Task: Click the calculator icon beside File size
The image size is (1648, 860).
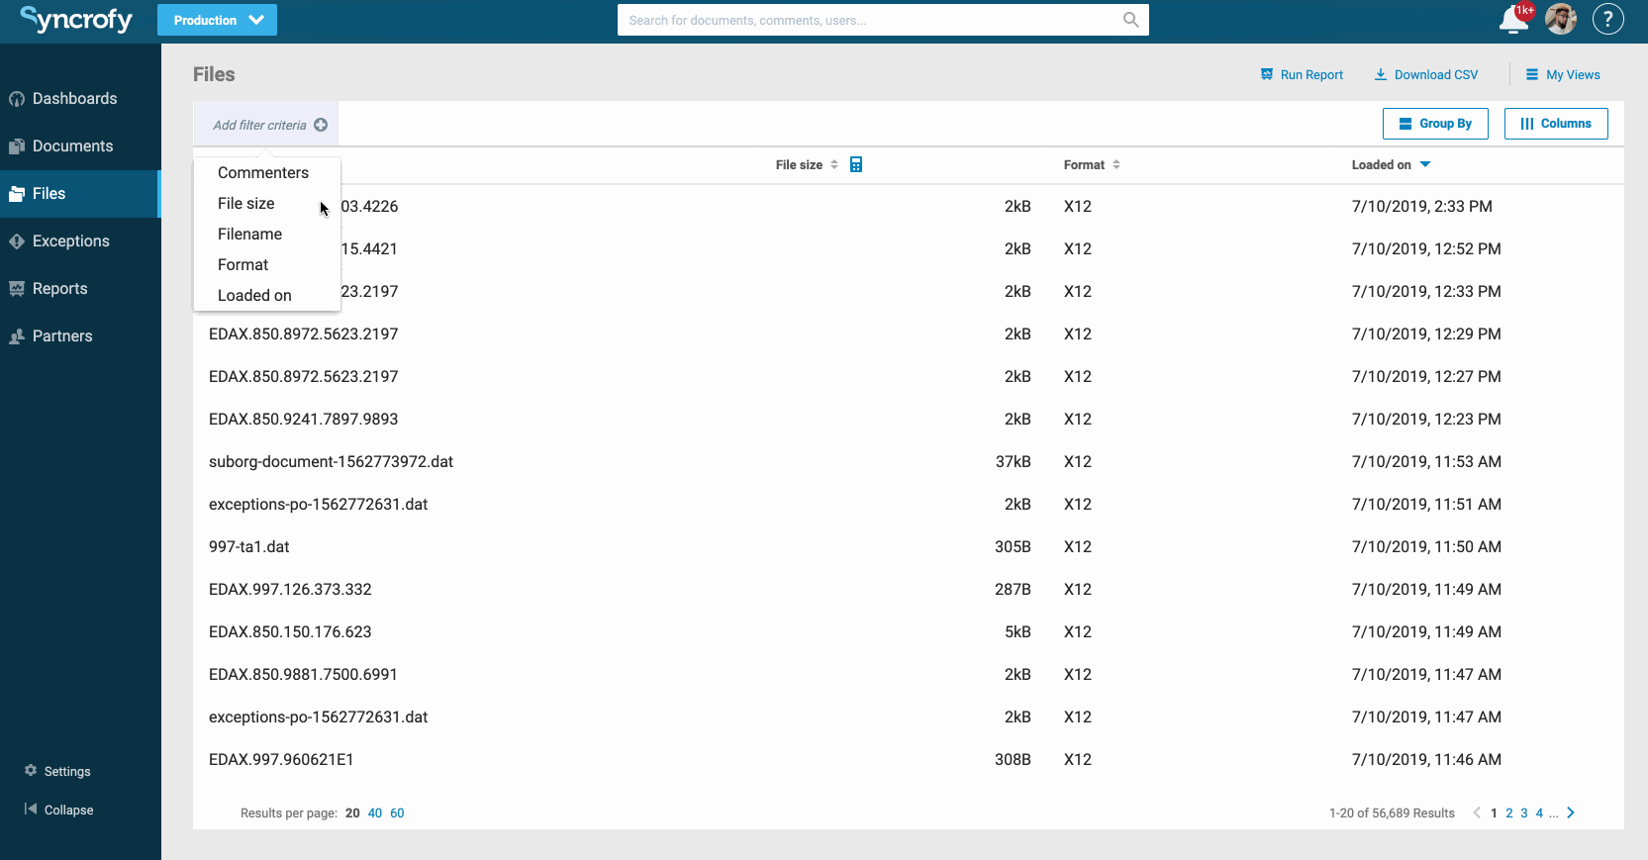Action: coord(856,164)
